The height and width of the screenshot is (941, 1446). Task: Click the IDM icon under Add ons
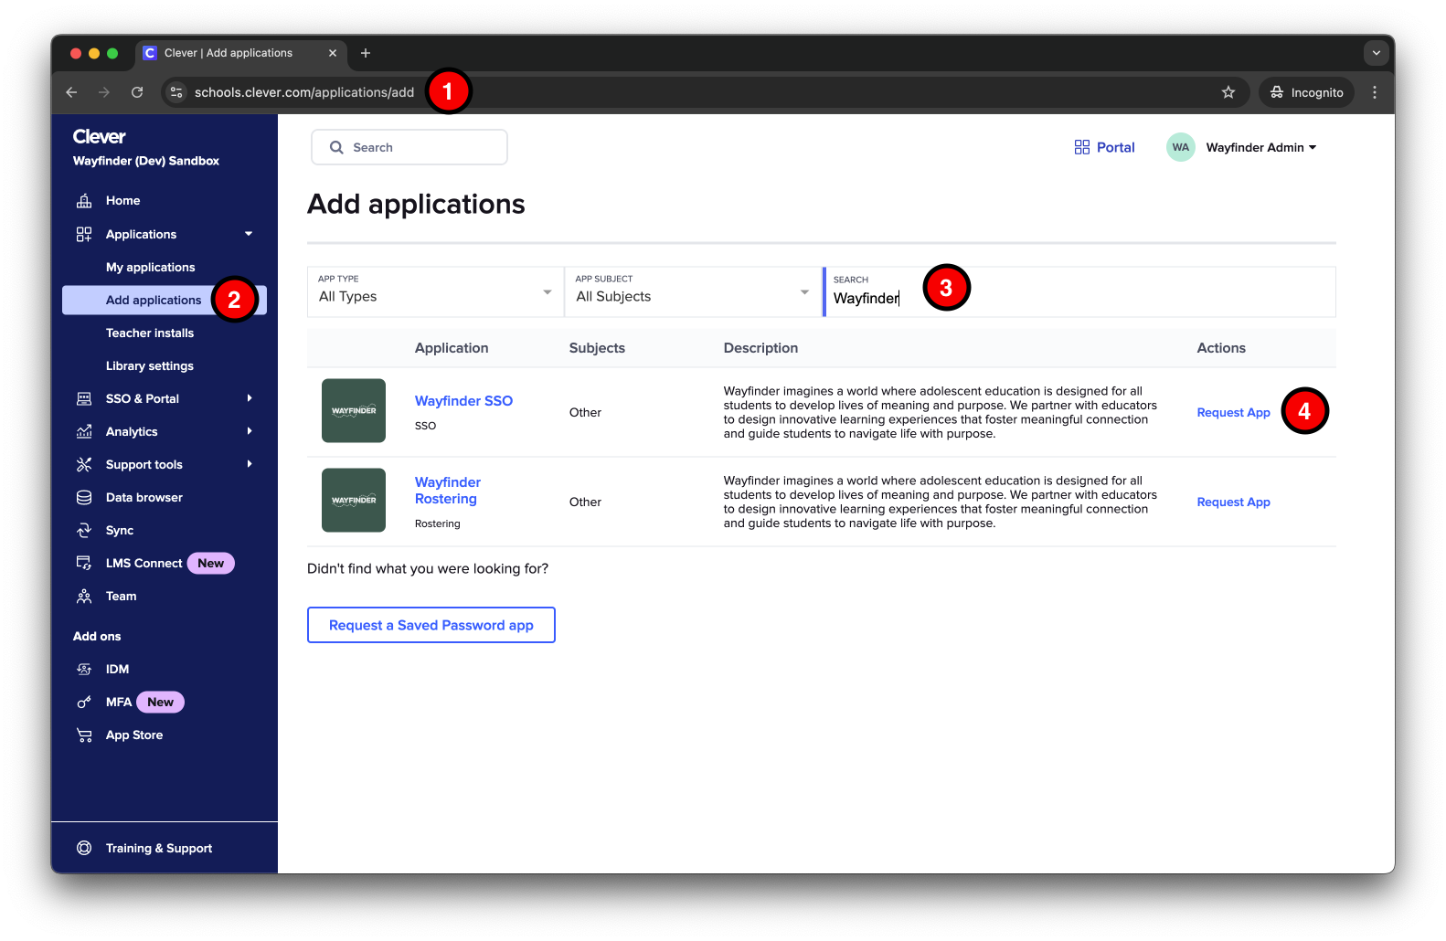coord(84,670)
